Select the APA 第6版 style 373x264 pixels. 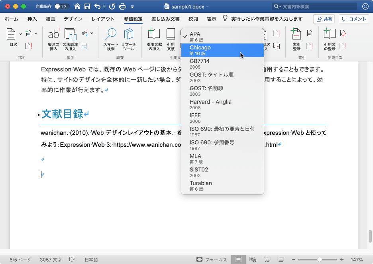(x=222, y=37)
